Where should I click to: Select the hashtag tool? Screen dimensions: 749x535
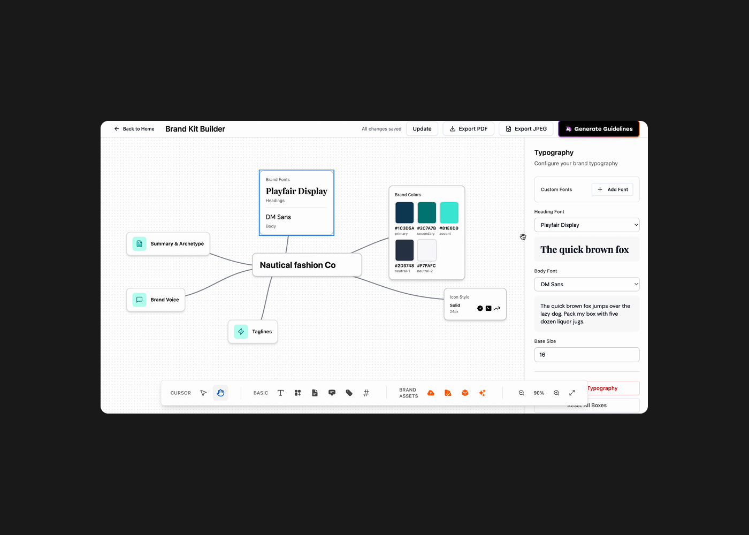[366, 392]
